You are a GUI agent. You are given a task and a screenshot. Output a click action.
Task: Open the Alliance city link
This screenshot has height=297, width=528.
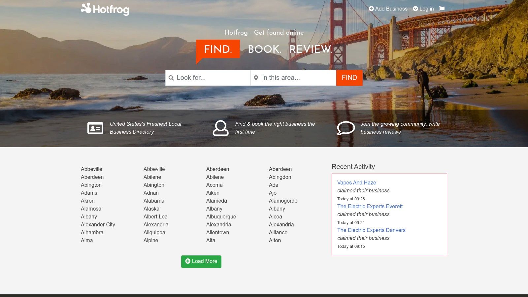(278, 232)
